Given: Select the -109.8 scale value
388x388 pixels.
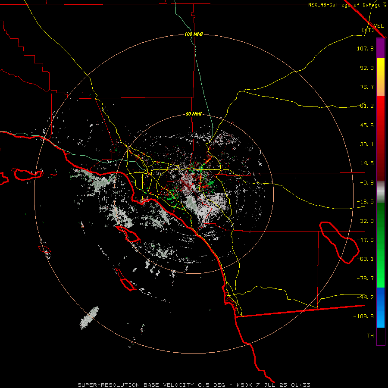Looking at the screenshot, I should (363, 316).
